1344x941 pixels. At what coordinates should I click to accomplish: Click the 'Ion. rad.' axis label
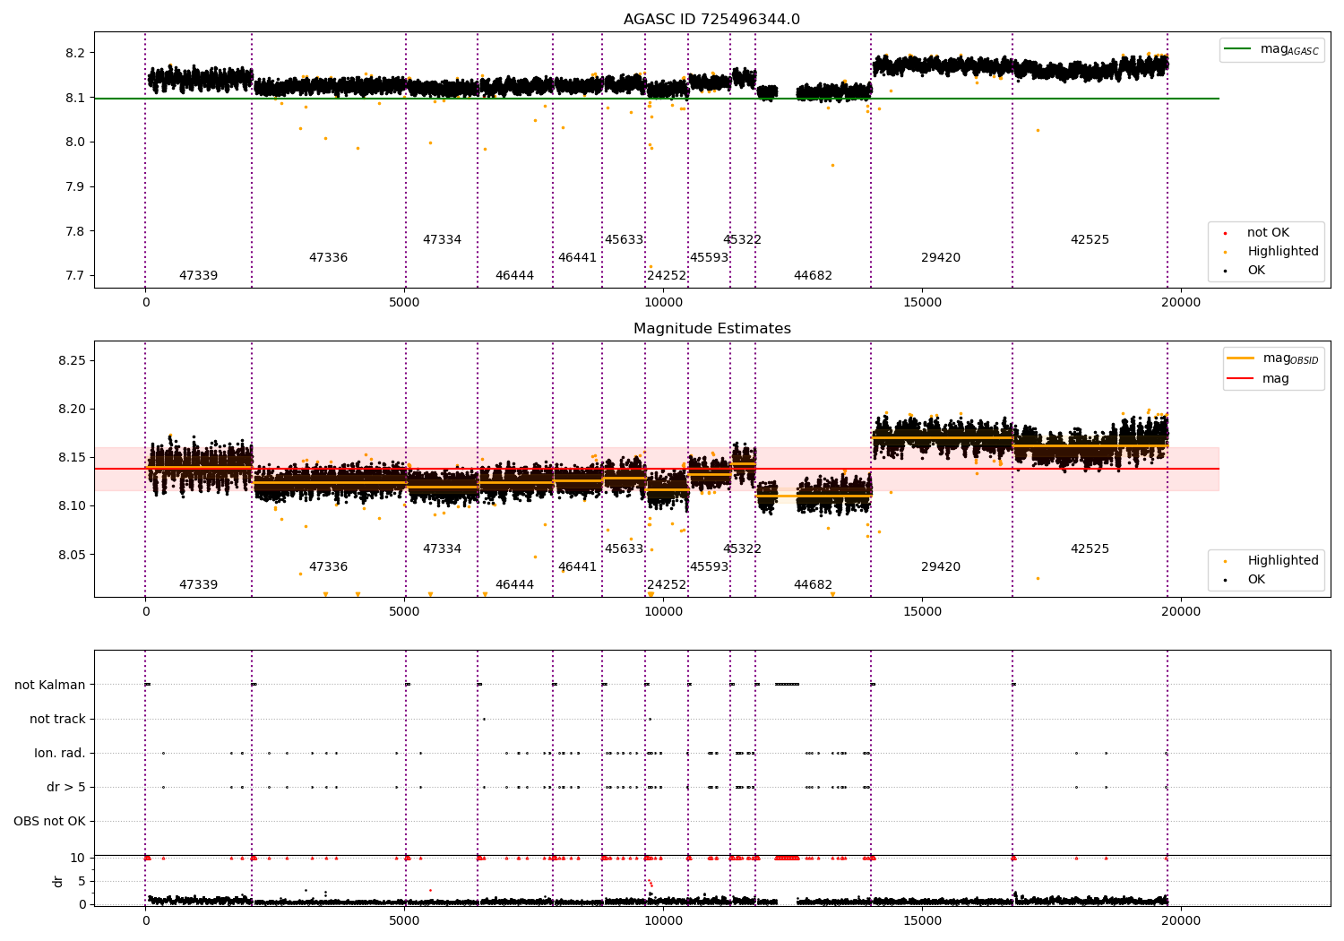[60, 753]
